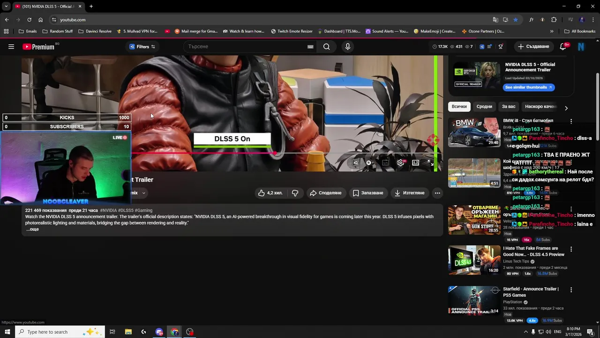600x338 pixels.
Task: Toggle theater mode in video player
Action: pyautogui.click(x=415, y=162)
